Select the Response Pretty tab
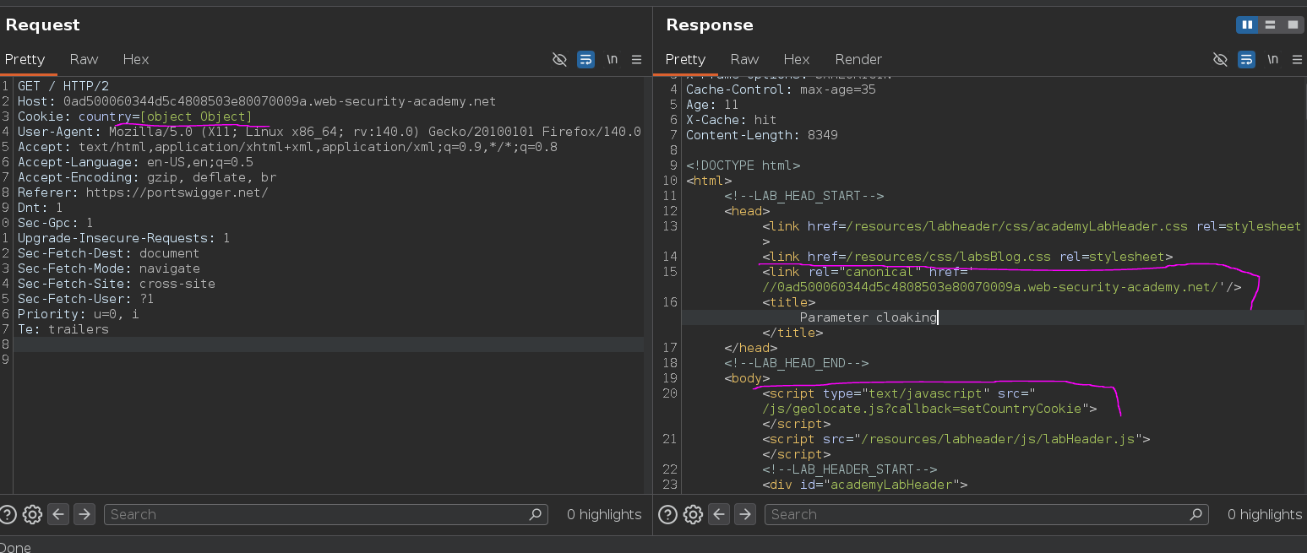 pos(685,59)
